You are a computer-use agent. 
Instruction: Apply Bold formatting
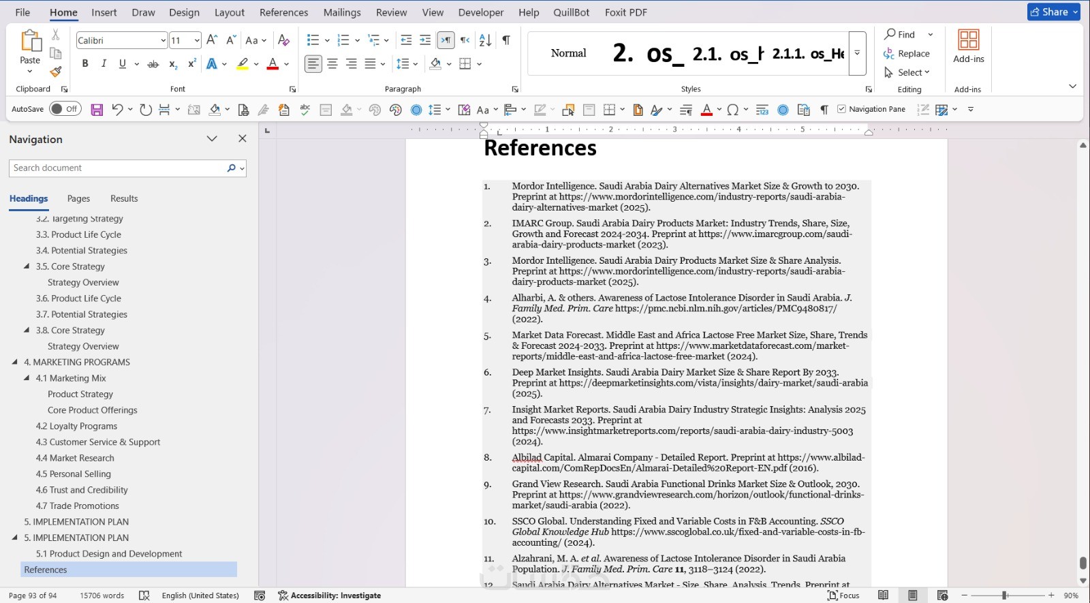click(x=85, y=64)
